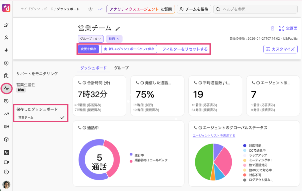The height and width of the screenshot is (192, 302).
Task: Click the ミーティング中 legend item
Action: pyautogui.click(x=257, y=160)
